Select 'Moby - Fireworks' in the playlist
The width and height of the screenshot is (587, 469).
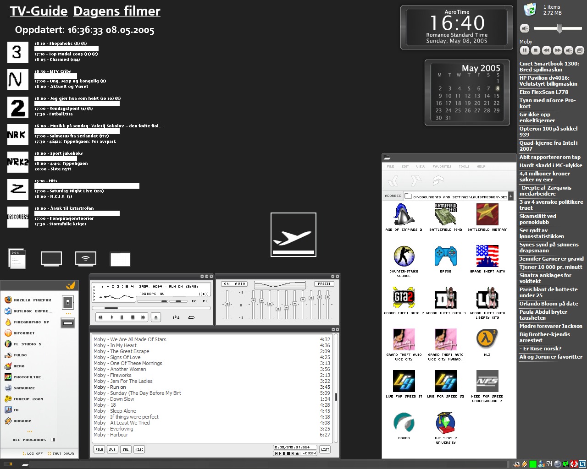(212, 375)
